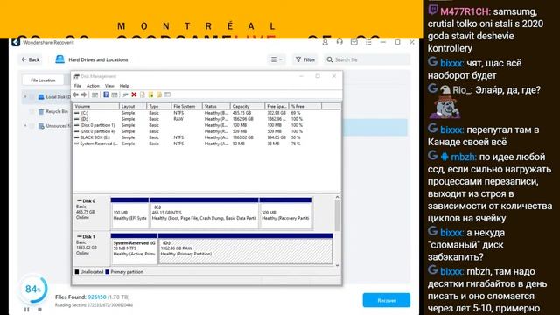Viewport: 560px width, 315px height.
Task: Click the forward arrow in Disk Management toolbar
Action: pyautogui.click(x=84, y=94)
